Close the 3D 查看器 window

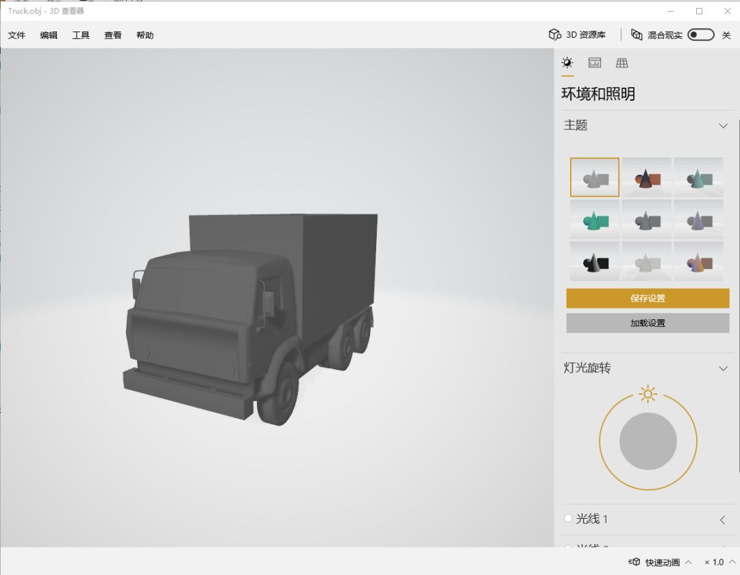pyautogui.click(x=727, y=11)
